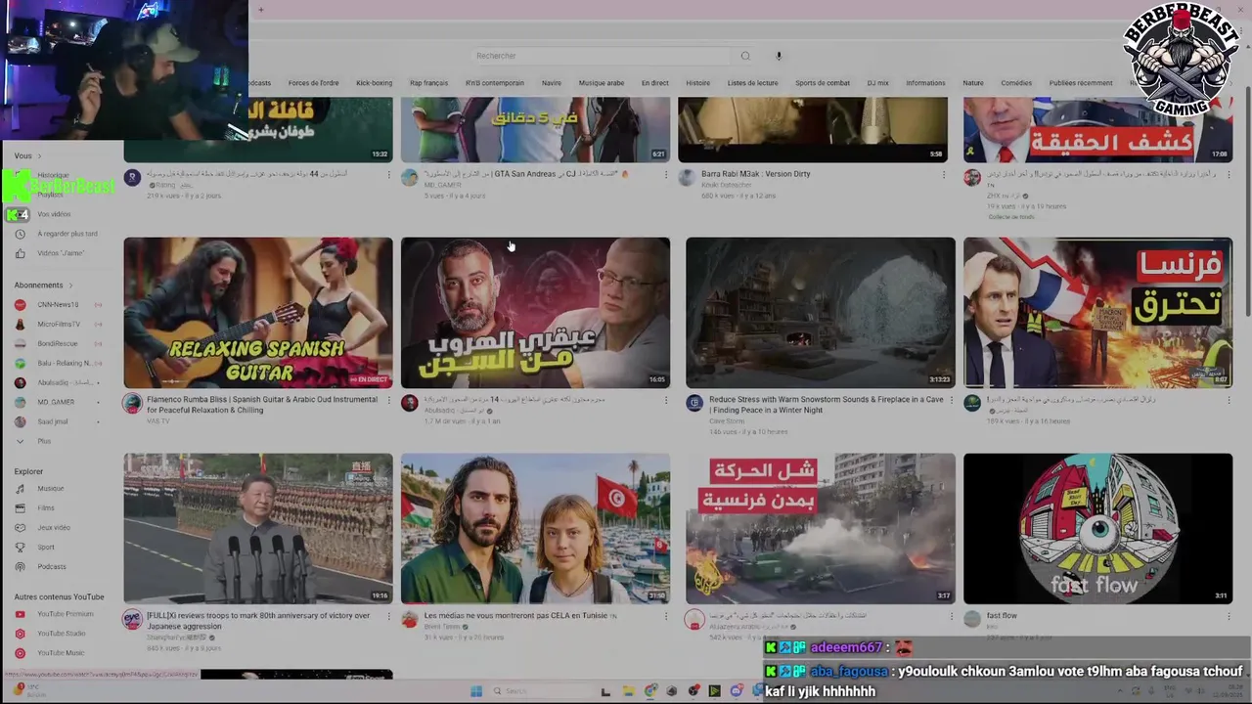The height and width of the screenshot is (704, 1252).
Task: Open the fast flow video title
Action: (1002, 616)
